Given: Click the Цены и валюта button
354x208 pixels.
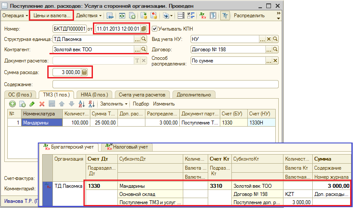Looking at the screenshot, I should (52, 16).
